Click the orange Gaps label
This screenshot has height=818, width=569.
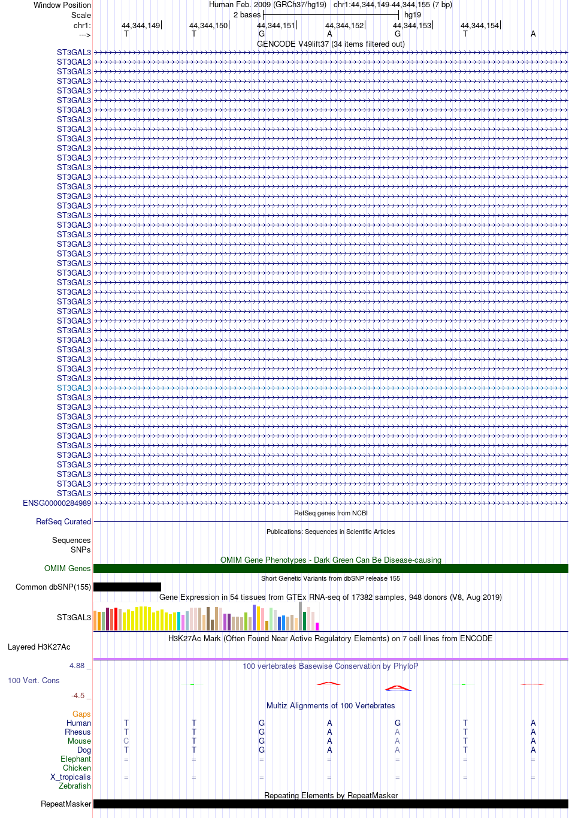[x=81, y=714]
